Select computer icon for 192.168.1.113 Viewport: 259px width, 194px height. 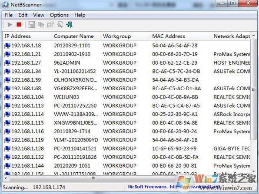[7, 105]
